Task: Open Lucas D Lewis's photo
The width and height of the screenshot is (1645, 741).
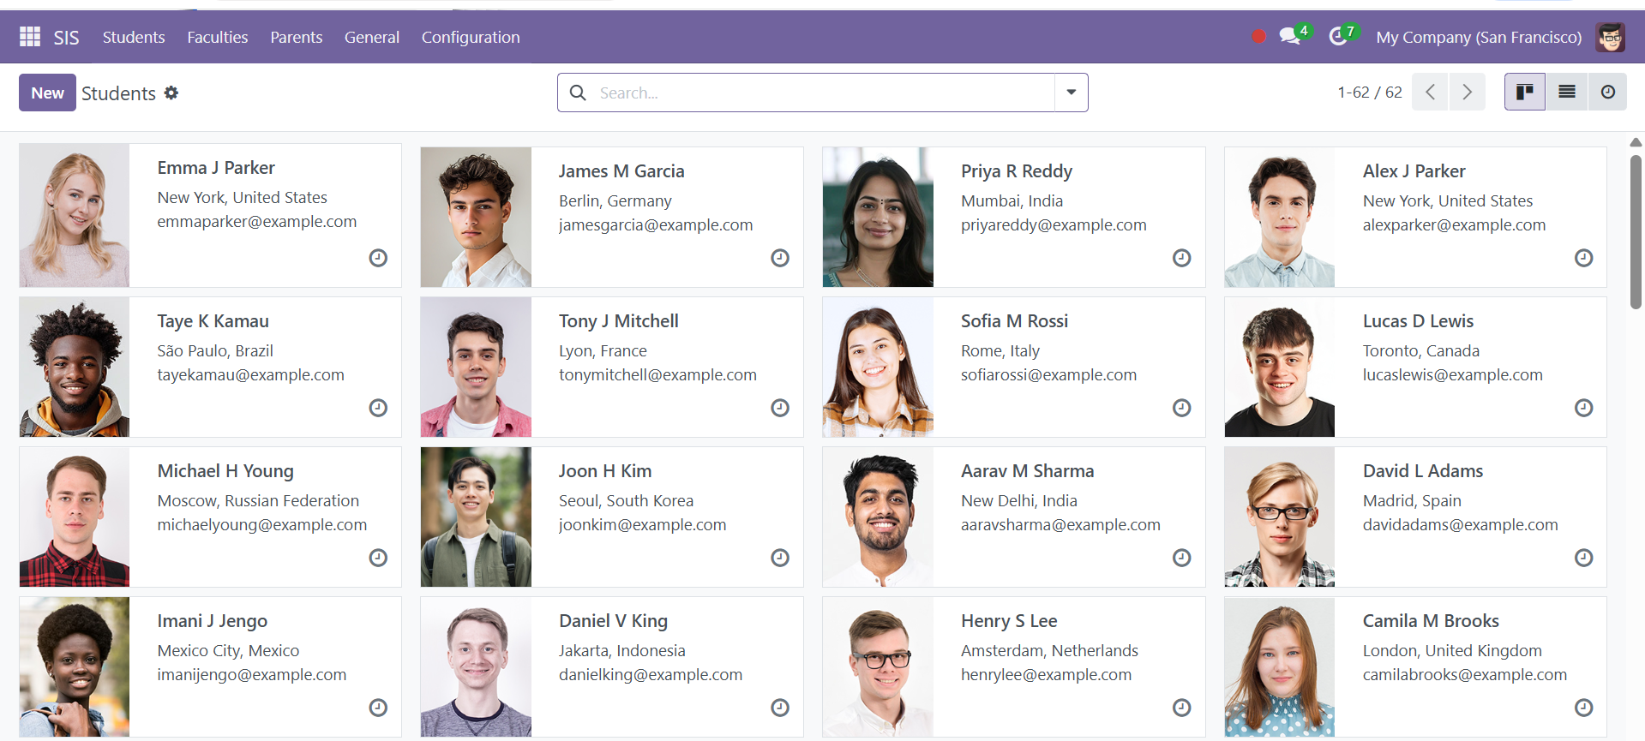Action: (x=1280, y=367)
